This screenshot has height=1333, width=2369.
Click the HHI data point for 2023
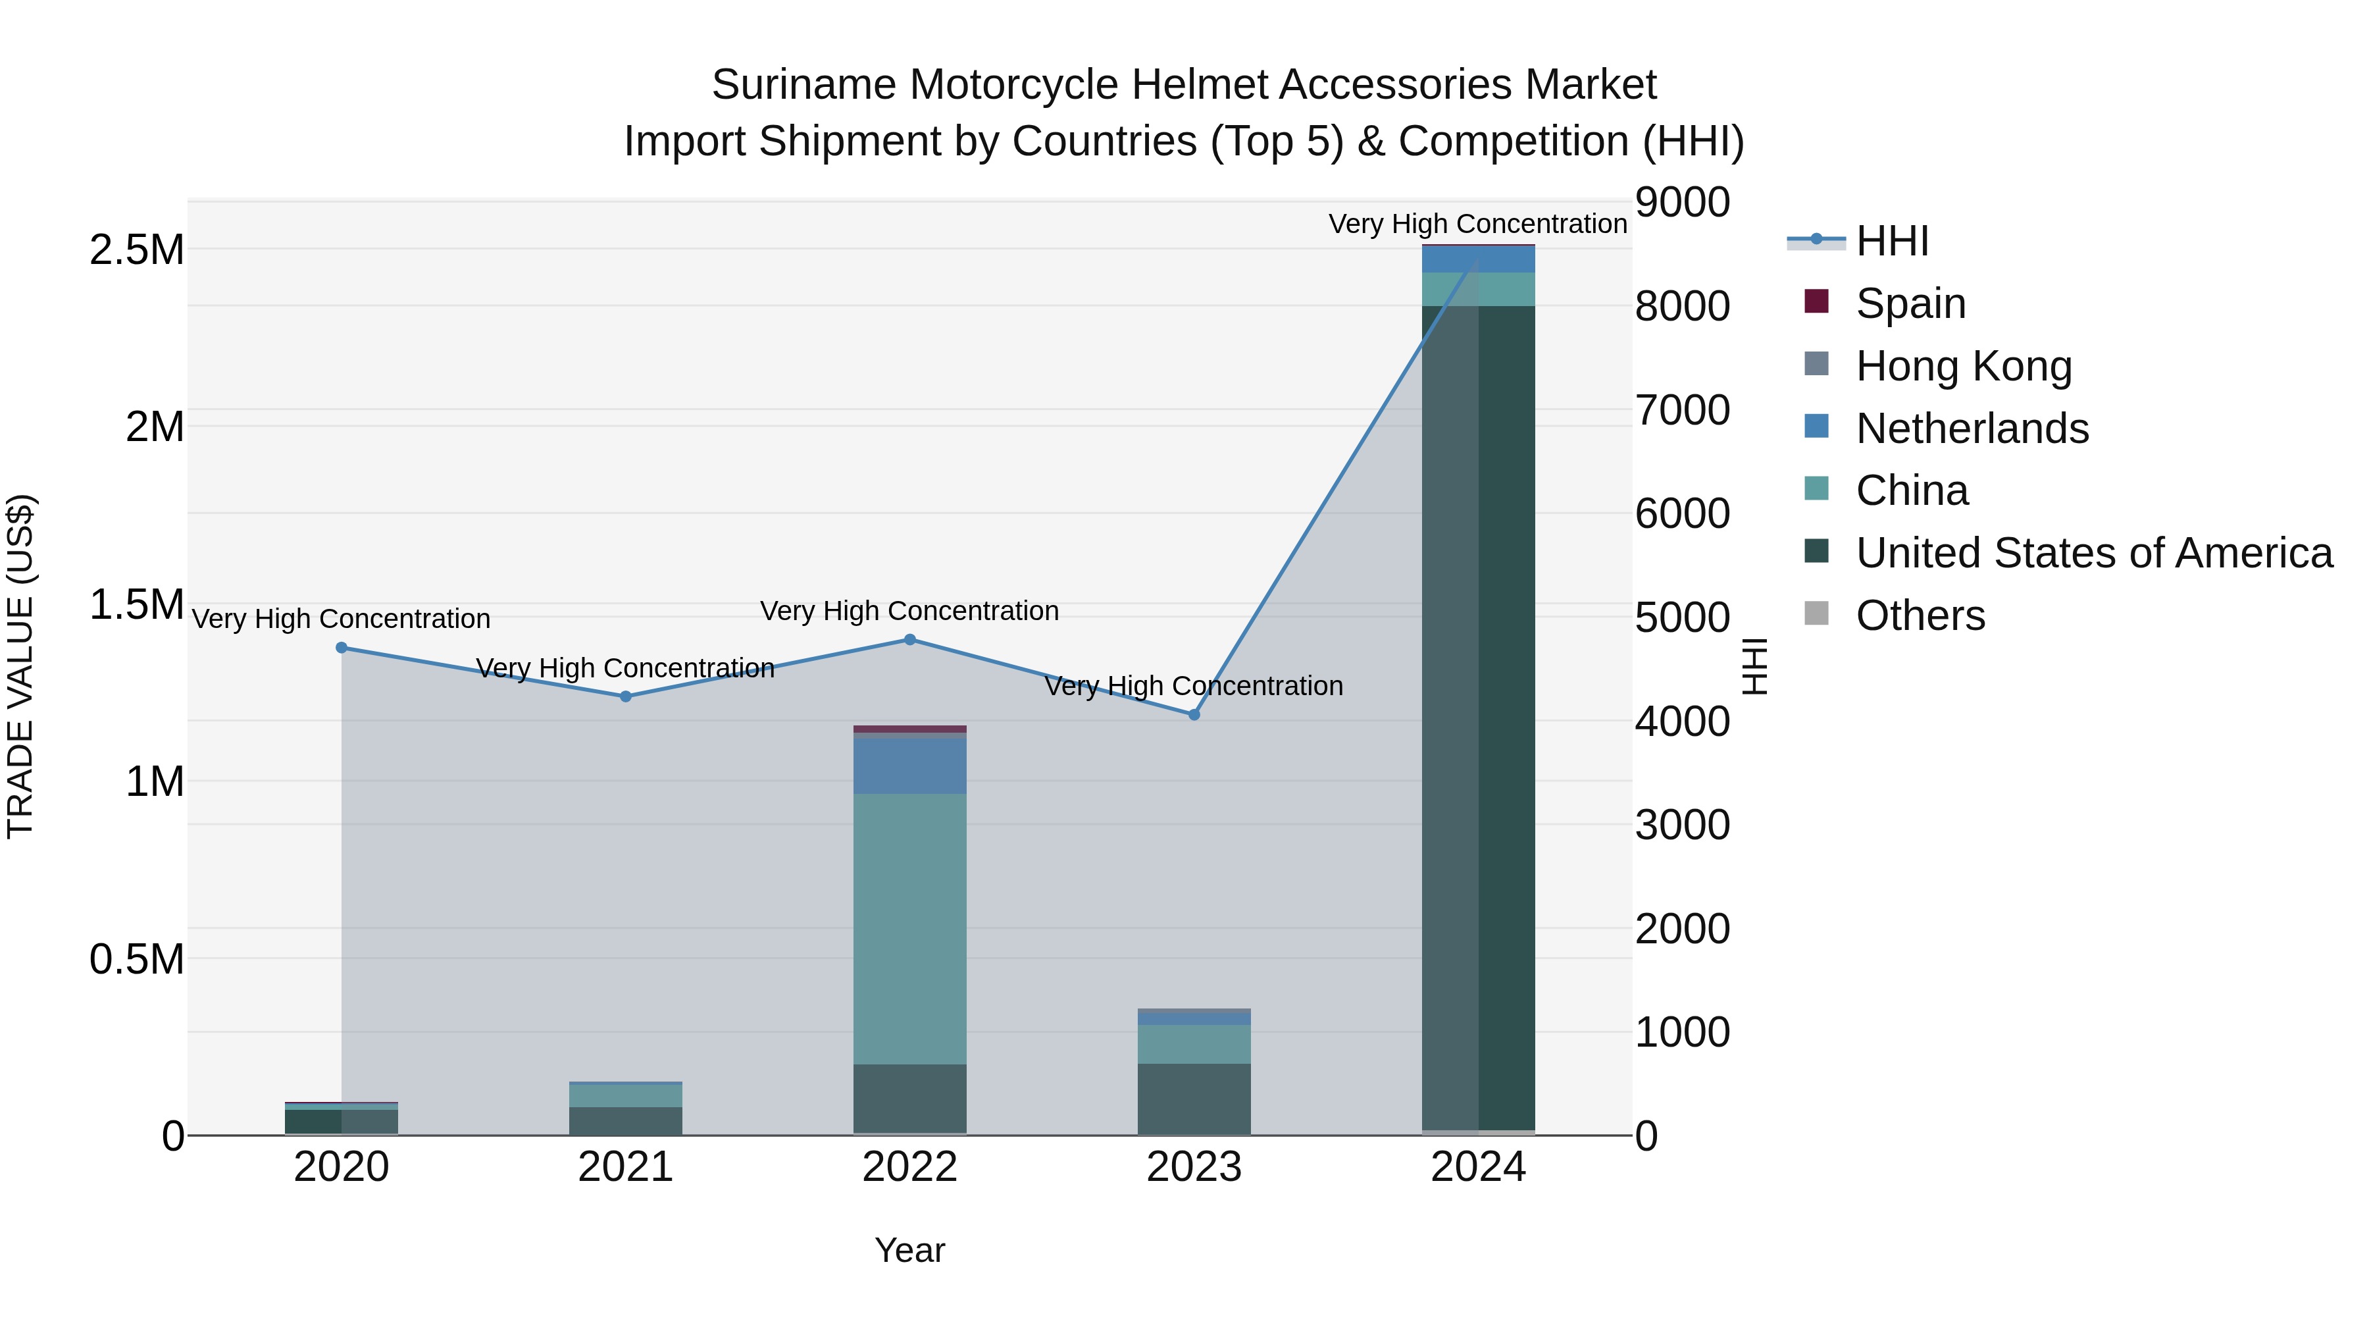(x=1194, y=715)
